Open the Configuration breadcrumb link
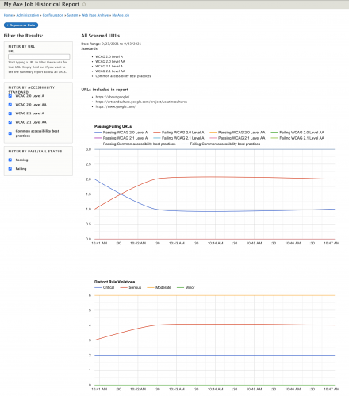349x396 pixels. (x=53, y=15)
